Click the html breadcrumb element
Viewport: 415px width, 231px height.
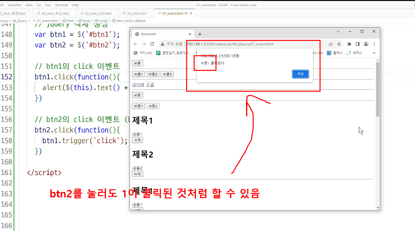(x=68, y=21)
